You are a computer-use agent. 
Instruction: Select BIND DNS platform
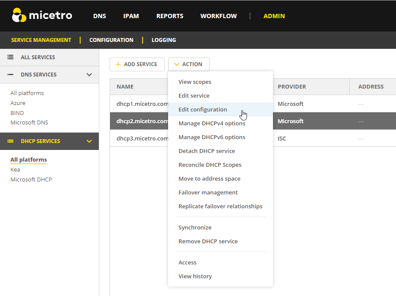(x=17, y=113)
